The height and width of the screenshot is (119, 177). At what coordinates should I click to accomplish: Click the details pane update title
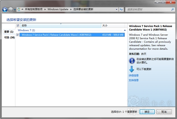151,28
